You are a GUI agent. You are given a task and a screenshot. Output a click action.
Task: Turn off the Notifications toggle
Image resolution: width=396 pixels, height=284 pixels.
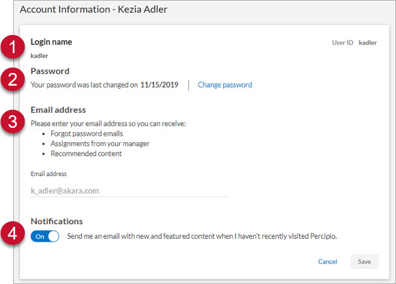point(45,236)
